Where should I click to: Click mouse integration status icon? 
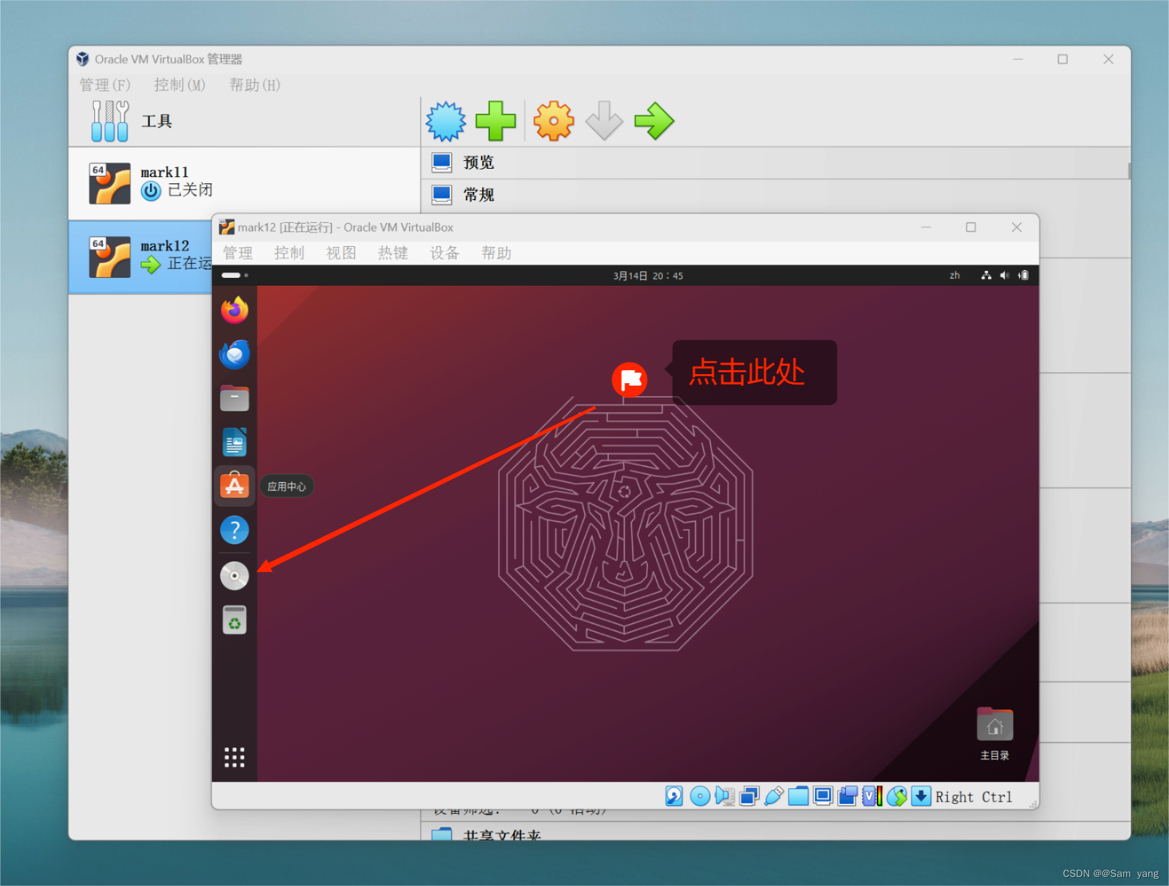[x=897, y=796]
